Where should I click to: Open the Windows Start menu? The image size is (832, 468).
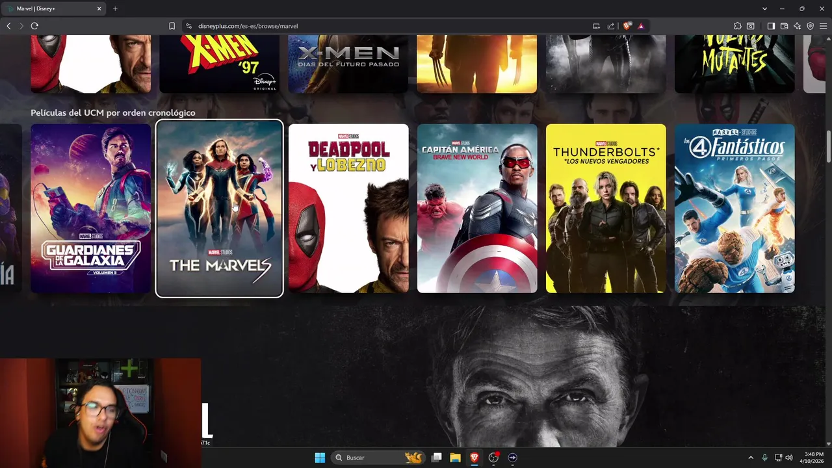click(x=320, y=458)
